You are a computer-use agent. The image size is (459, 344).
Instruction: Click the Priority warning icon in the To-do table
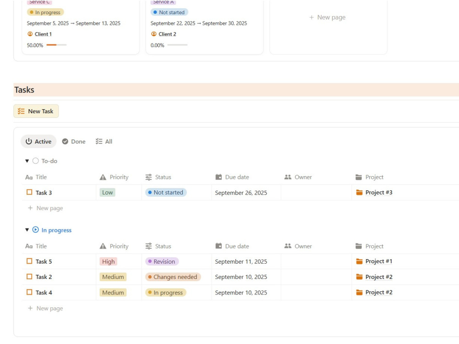point(103,177)
